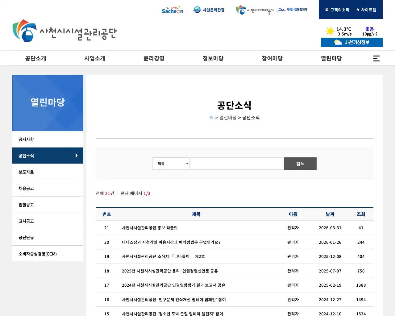The image size is (395, 316).
Task: Open 고객의소리 link
Action: [337, 10]
